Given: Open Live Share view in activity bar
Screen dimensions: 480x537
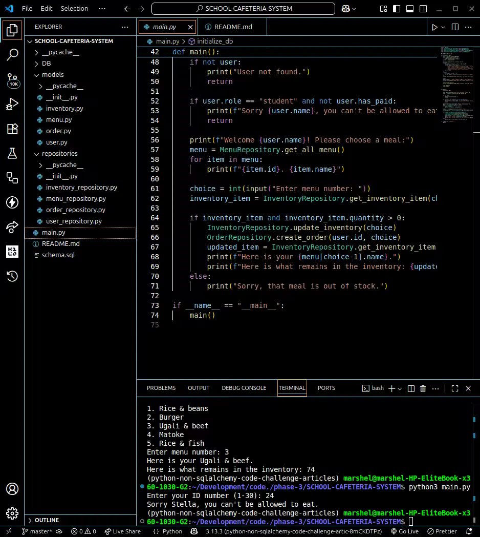Looking at the screenshot, I should [x=12, y=227].
